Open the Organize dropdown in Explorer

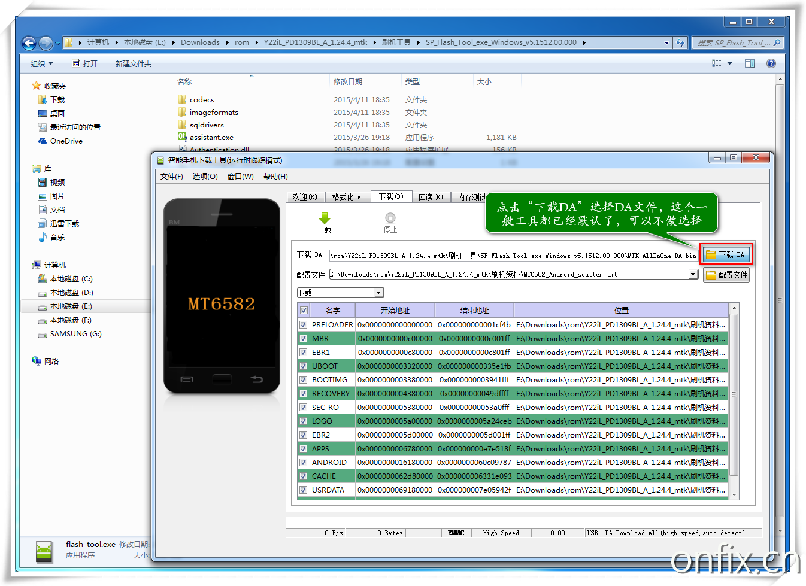tap(41, 63)
